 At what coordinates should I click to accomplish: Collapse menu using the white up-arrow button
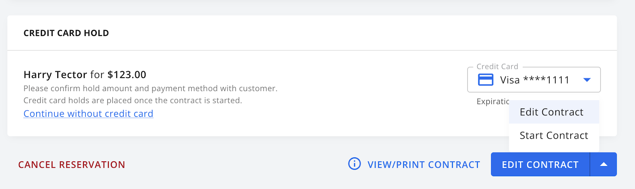click(x=603, y=164)
